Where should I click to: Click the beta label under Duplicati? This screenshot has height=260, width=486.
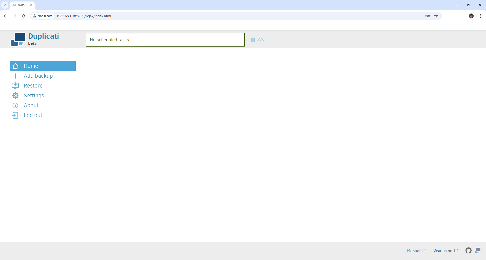32,44
